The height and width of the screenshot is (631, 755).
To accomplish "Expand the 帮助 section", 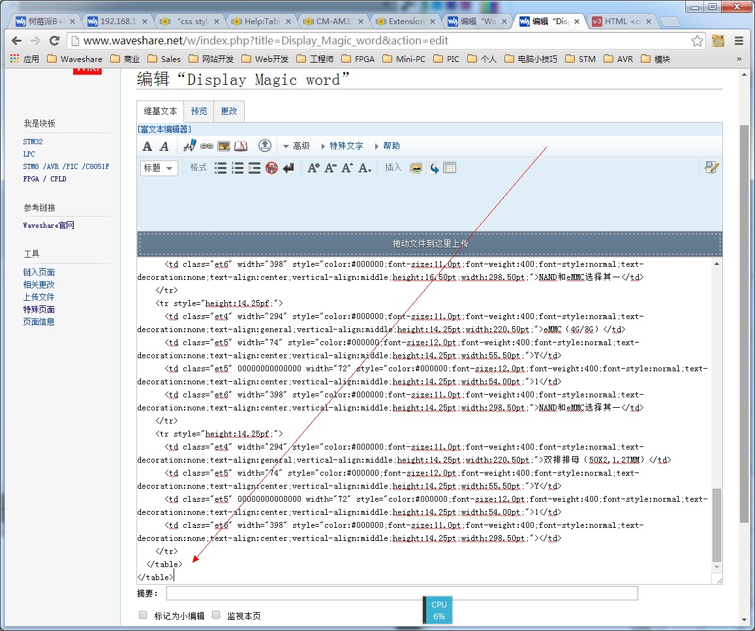I will click(388, 146).
